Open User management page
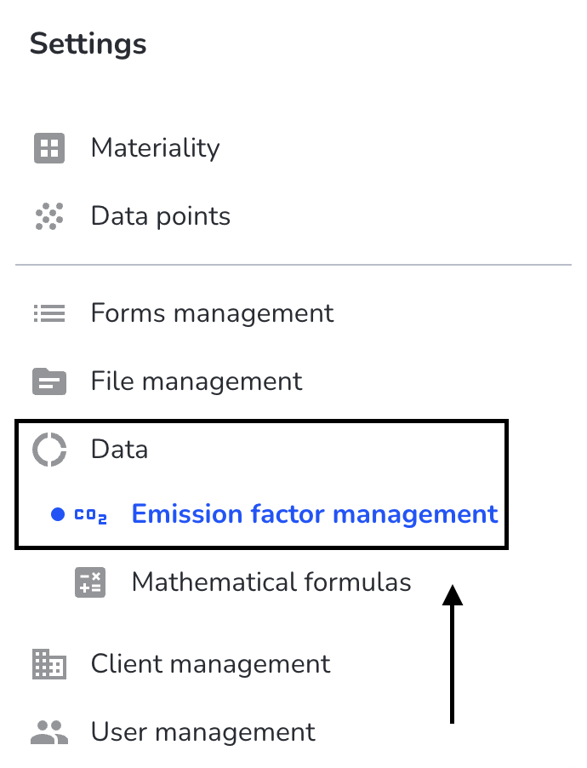587x768 pixels. click(x=202, y=732)
